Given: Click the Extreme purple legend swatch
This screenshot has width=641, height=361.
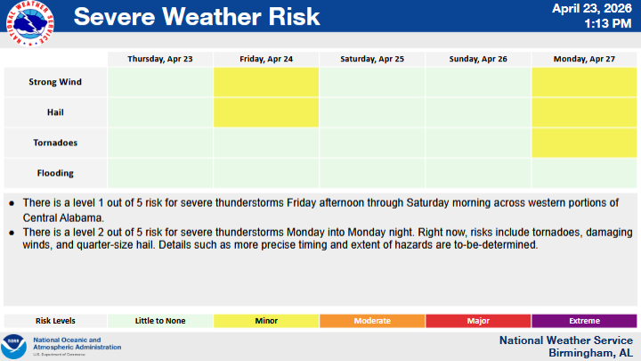Looking at the screenshot, I should pos(583,321).
